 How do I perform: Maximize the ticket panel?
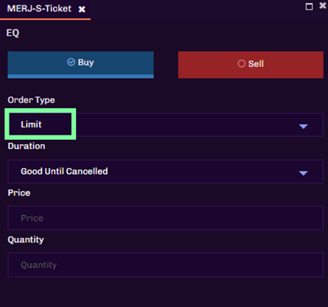click(309, 7)
